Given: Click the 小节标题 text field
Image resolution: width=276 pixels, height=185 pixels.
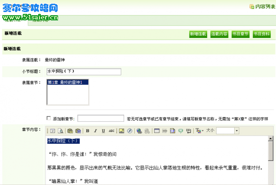Looking at the screenshot, I should pos(84,72).
